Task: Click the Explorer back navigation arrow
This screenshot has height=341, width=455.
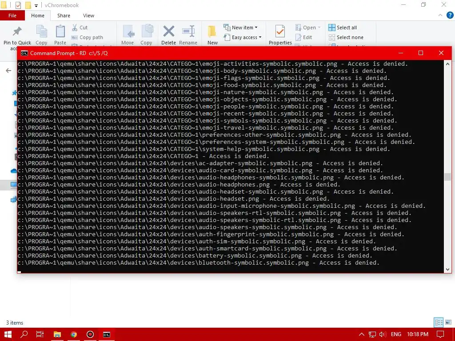Action: tap(8, 71)
